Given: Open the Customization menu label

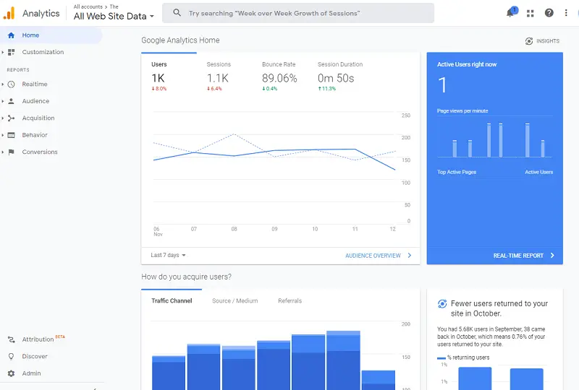Looking at the screenshot, I should 43,52.
